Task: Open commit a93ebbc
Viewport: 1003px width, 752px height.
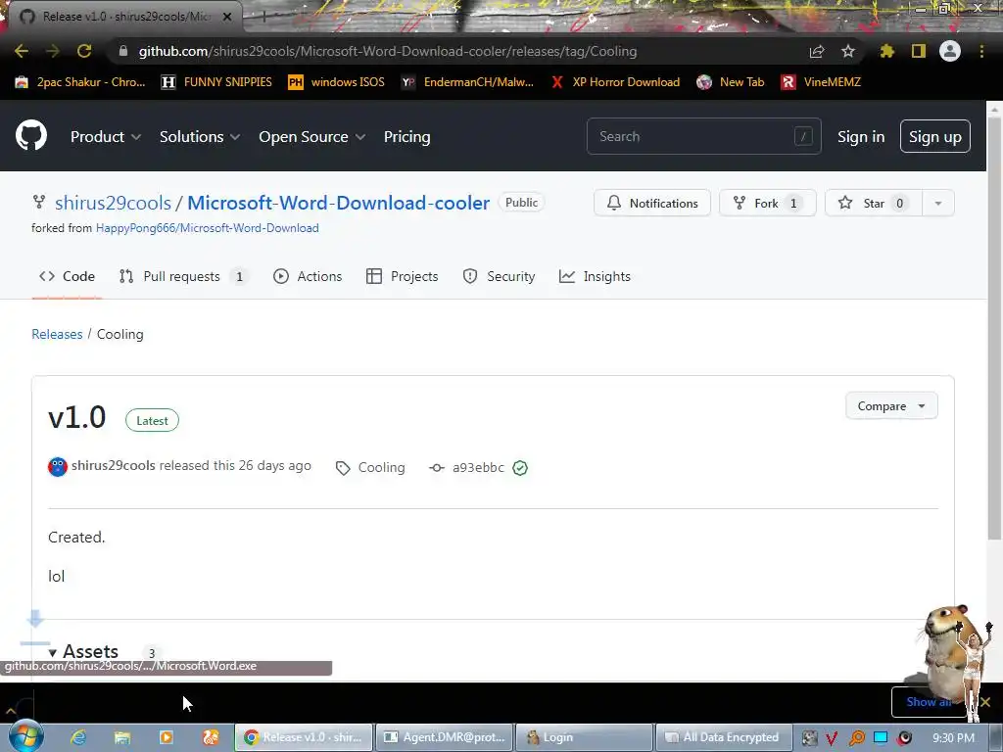Action: pos(478,467)
